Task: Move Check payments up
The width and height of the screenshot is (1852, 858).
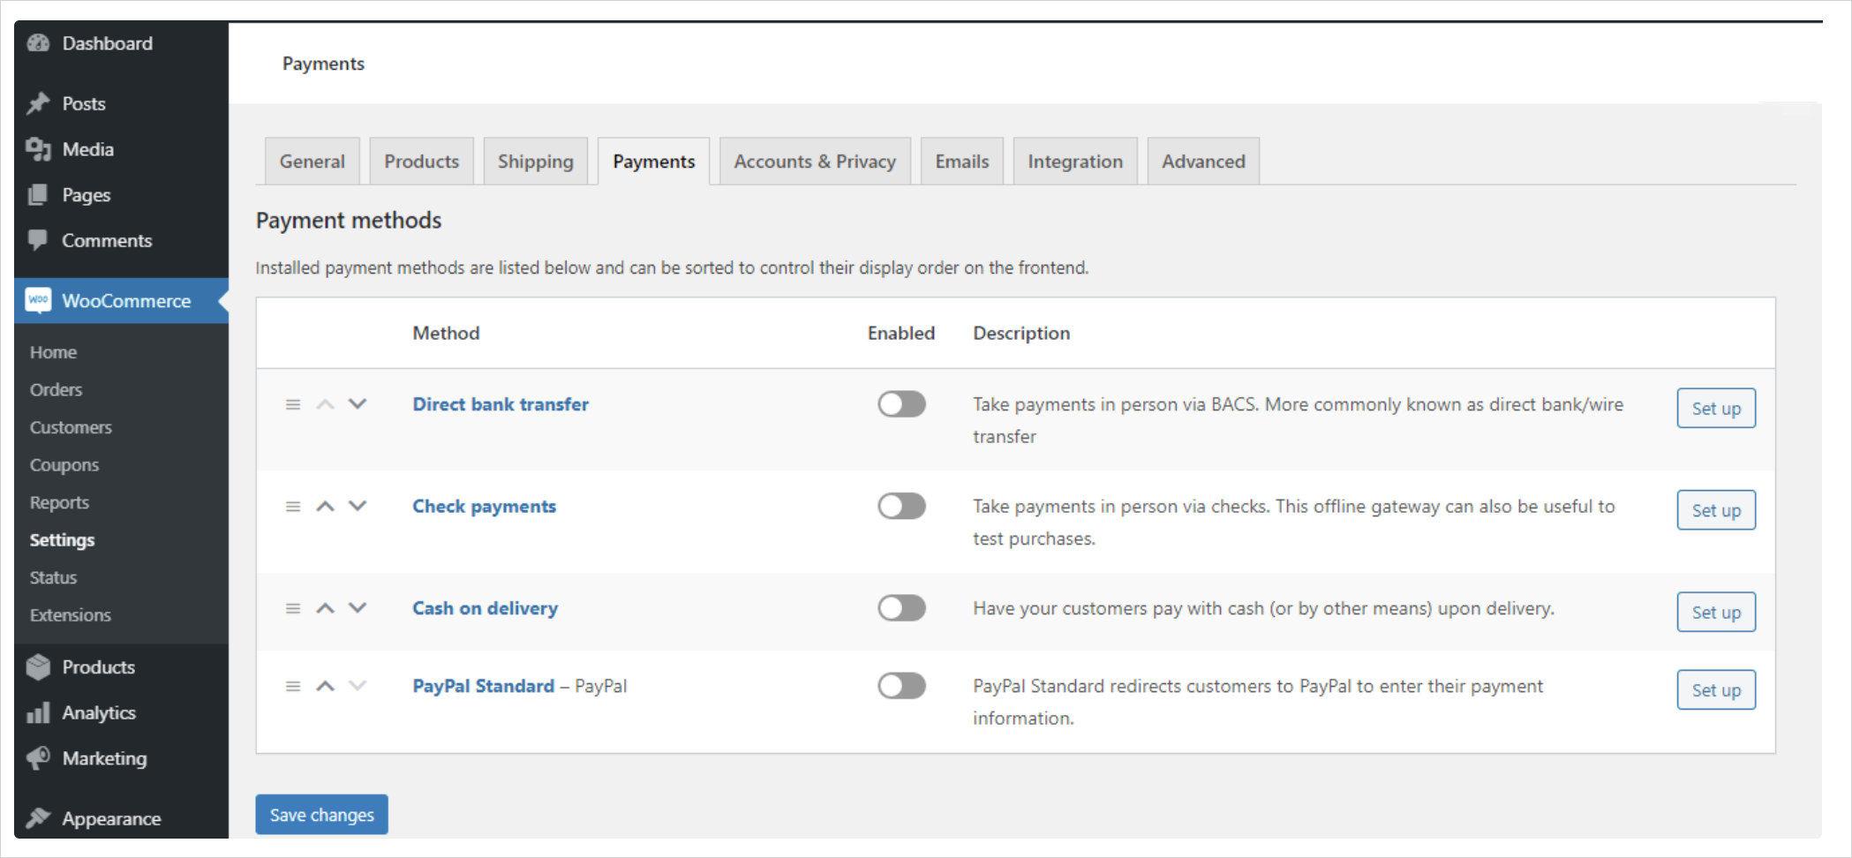Action: (x=325, y=507)
